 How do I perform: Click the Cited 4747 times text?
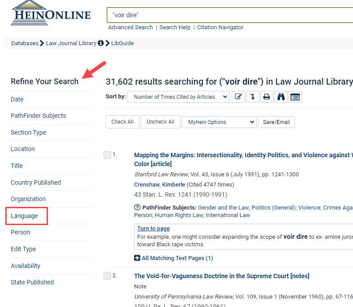point(210,185)
